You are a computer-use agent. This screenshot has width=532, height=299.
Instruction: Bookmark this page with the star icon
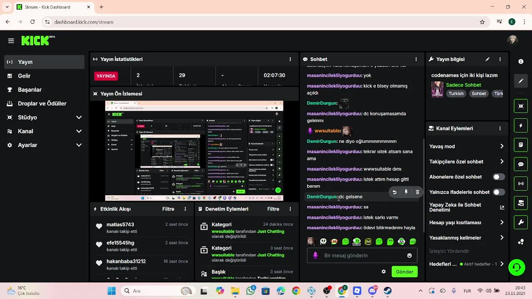pos(482,22)
